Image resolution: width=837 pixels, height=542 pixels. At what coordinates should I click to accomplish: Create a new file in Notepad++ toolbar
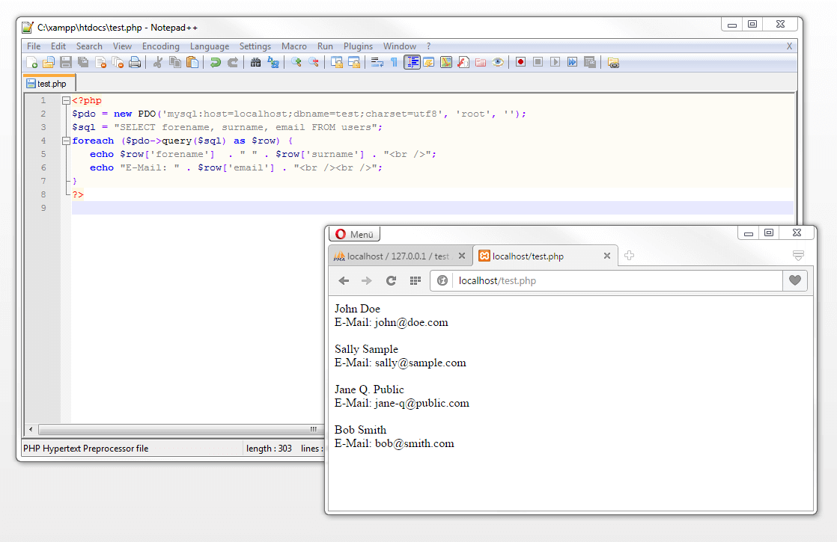point(31,62)
